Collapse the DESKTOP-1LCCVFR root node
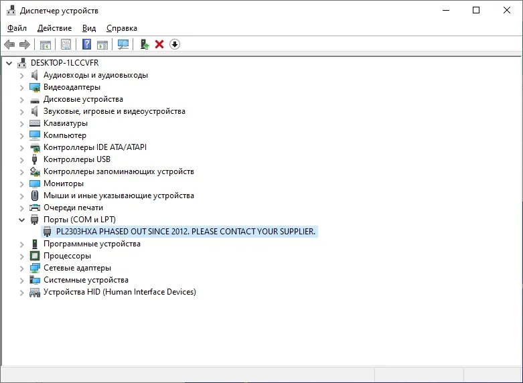 (x=9, y=63)
